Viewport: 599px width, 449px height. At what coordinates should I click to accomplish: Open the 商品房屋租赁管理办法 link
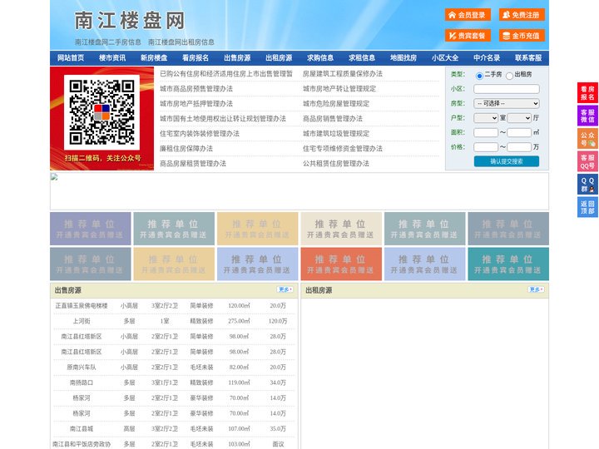193,164
